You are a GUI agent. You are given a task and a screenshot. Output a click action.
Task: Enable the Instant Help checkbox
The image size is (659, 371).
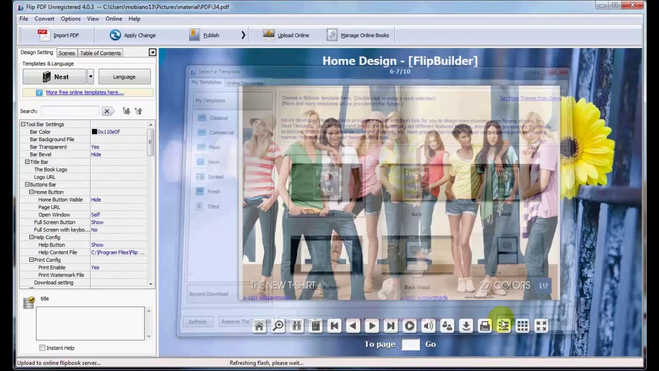click(42, 348)
